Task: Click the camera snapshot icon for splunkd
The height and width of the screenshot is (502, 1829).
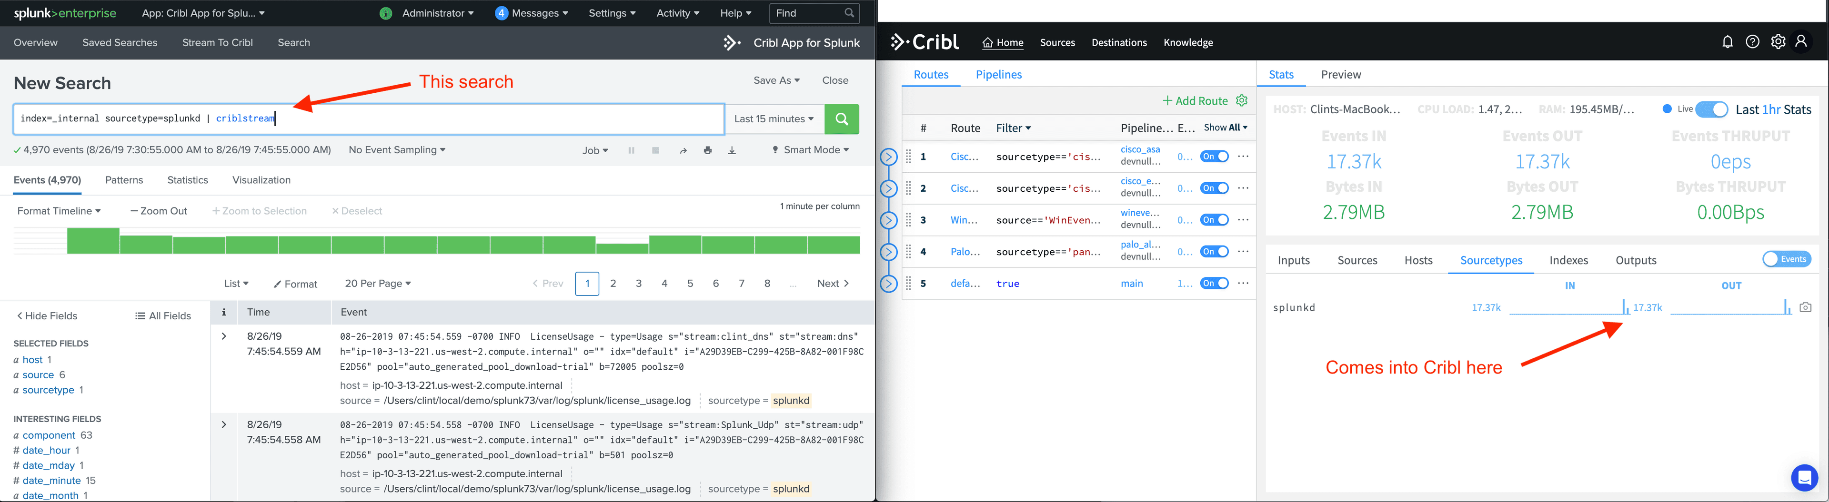Action: click(x=1806, y=307)
